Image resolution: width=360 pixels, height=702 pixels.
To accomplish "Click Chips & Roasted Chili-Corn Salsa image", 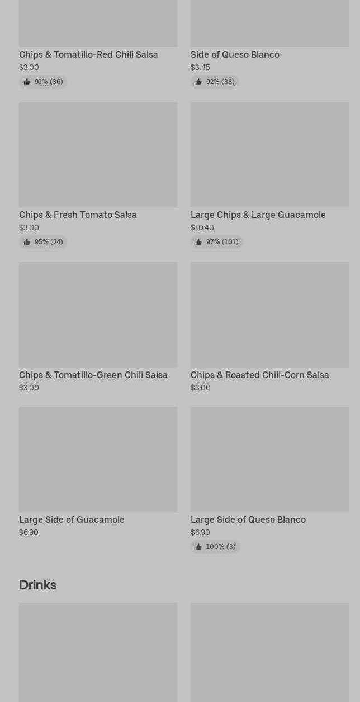I will pyautogui.click(x=269, y=315).
